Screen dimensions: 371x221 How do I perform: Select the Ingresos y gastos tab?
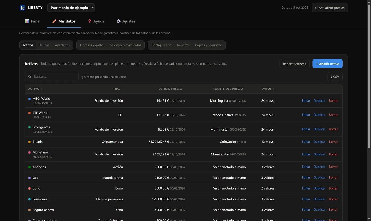point(92,45)
